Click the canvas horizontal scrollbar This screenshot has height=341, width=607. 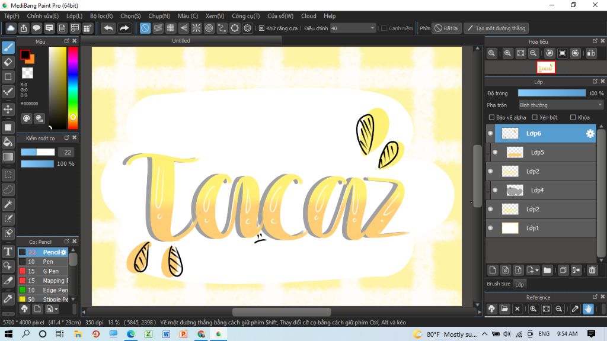(282, 312)
